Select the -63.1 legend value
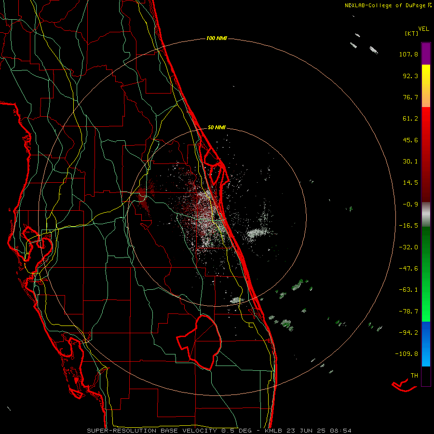The image size is (434, 434). pos(408,290)
